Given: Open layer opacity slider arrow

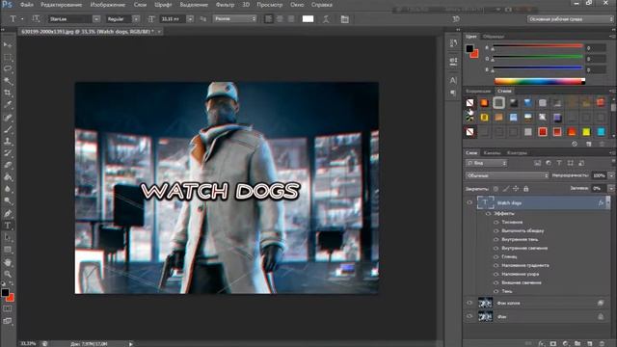Looking at the screenshot, I should (611, 175).
